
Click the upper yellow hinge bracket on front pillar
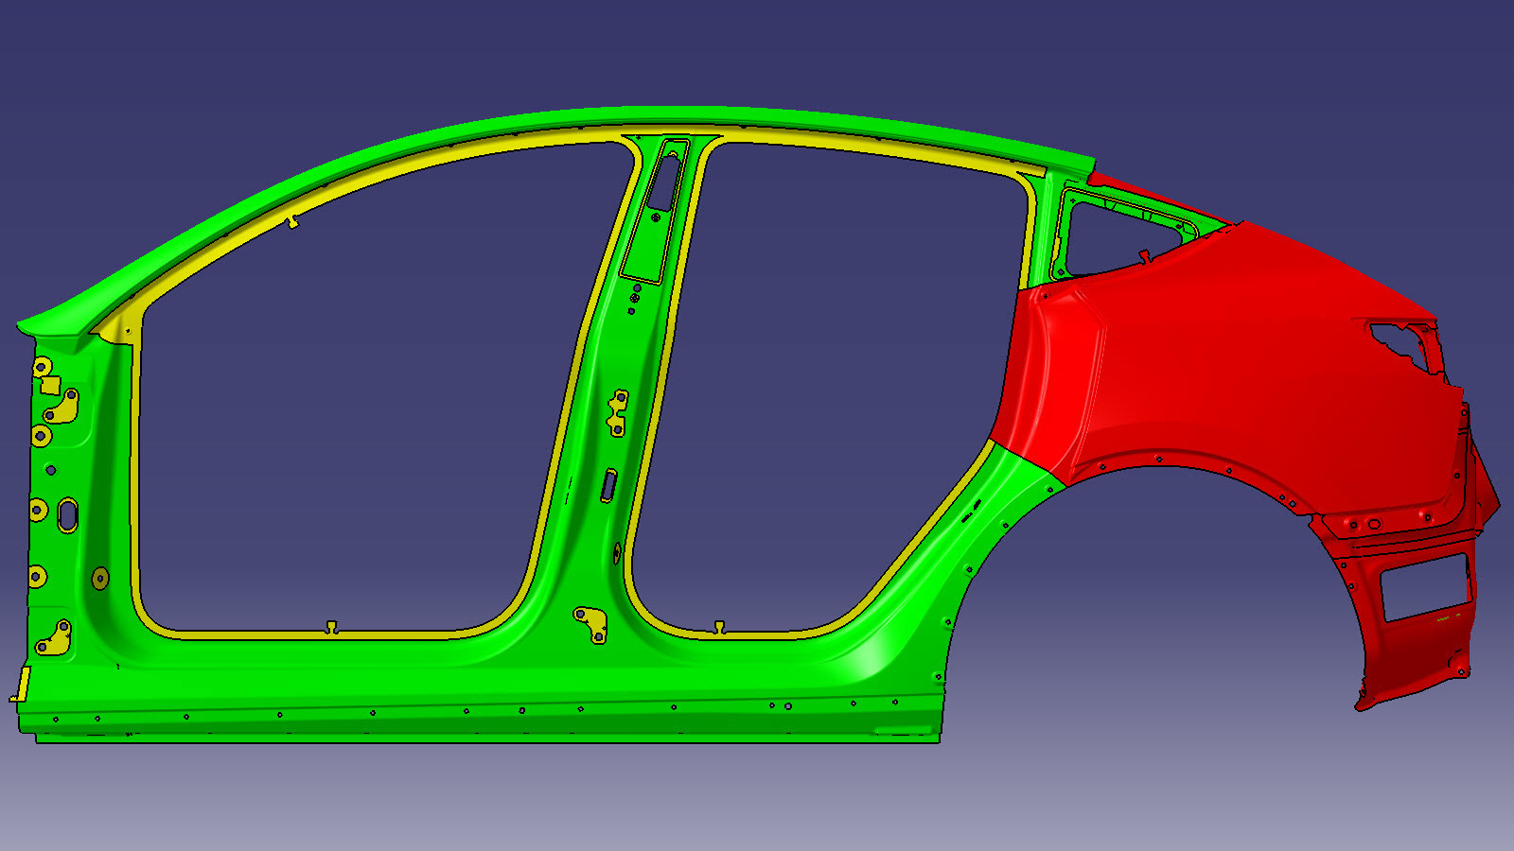click(x=62, y=408)
